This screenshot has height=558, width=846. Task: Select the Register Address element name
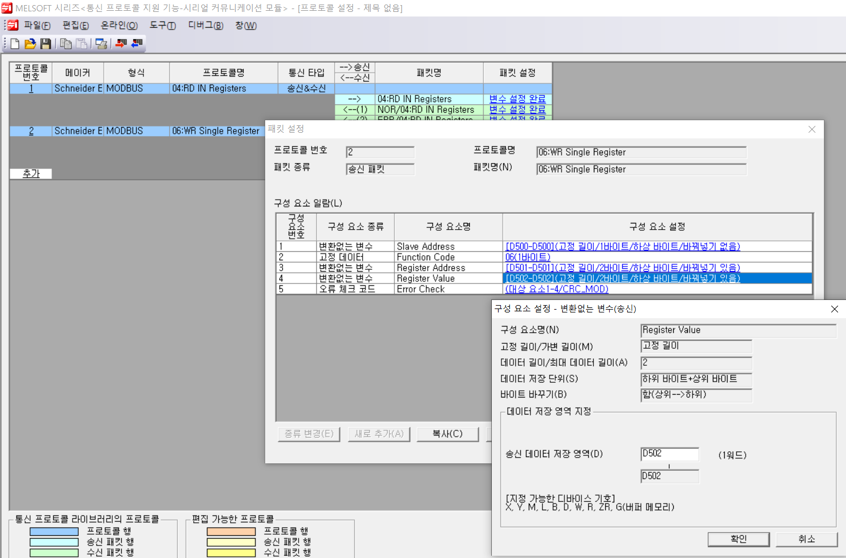tap(448, 268)
